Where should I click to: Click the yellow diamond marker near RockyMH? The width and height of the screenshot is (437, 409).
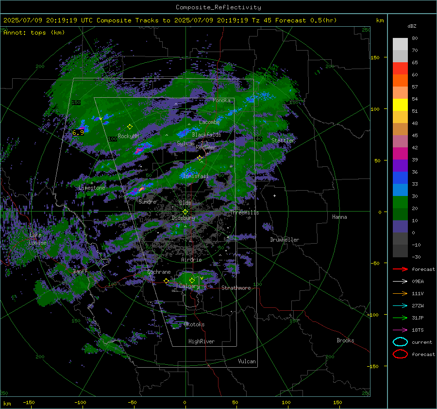(130, 127)
